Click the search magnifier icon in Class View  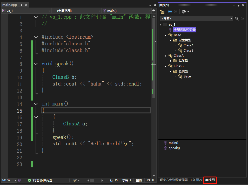(237, 19)
